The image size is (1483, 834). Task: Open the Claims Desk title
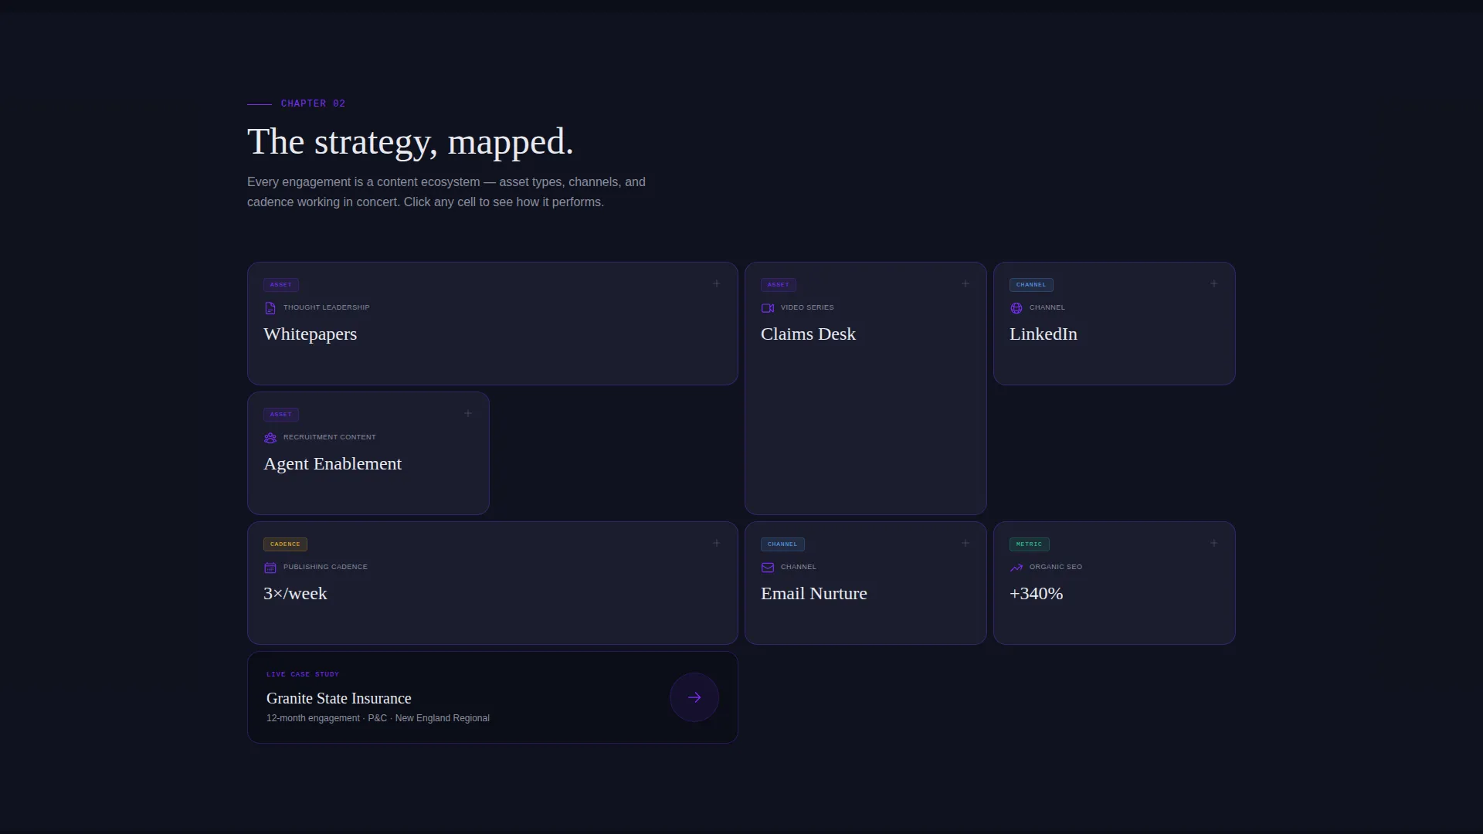[x=808, y=334]
